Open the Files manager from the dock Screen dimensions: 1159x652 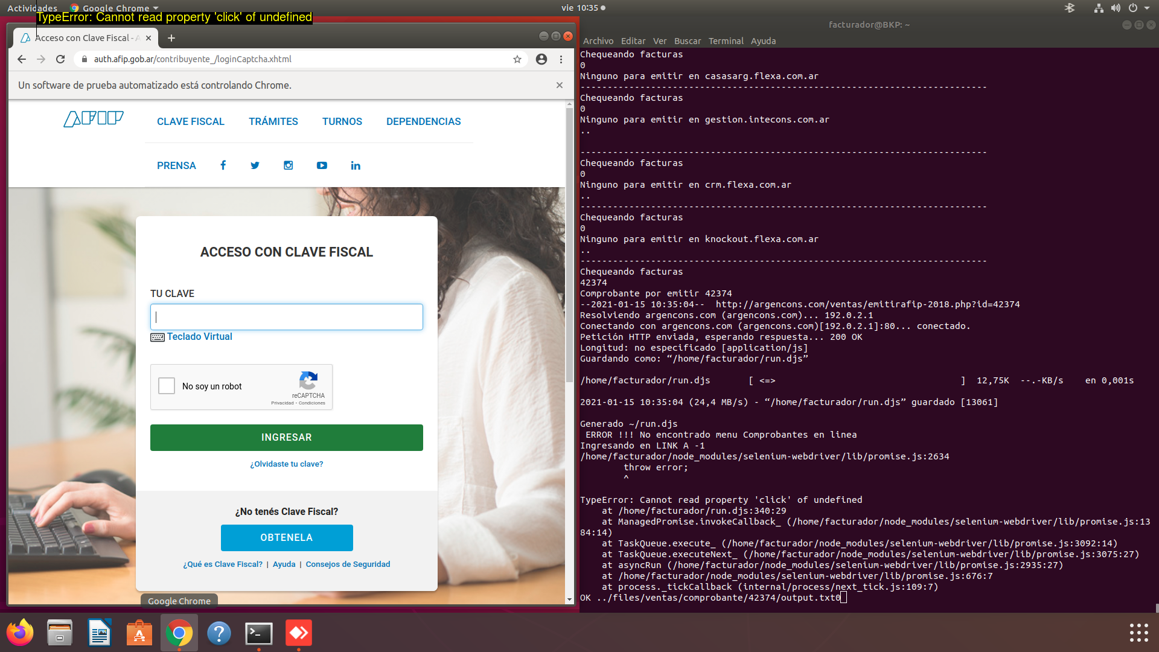pos(60,633)
